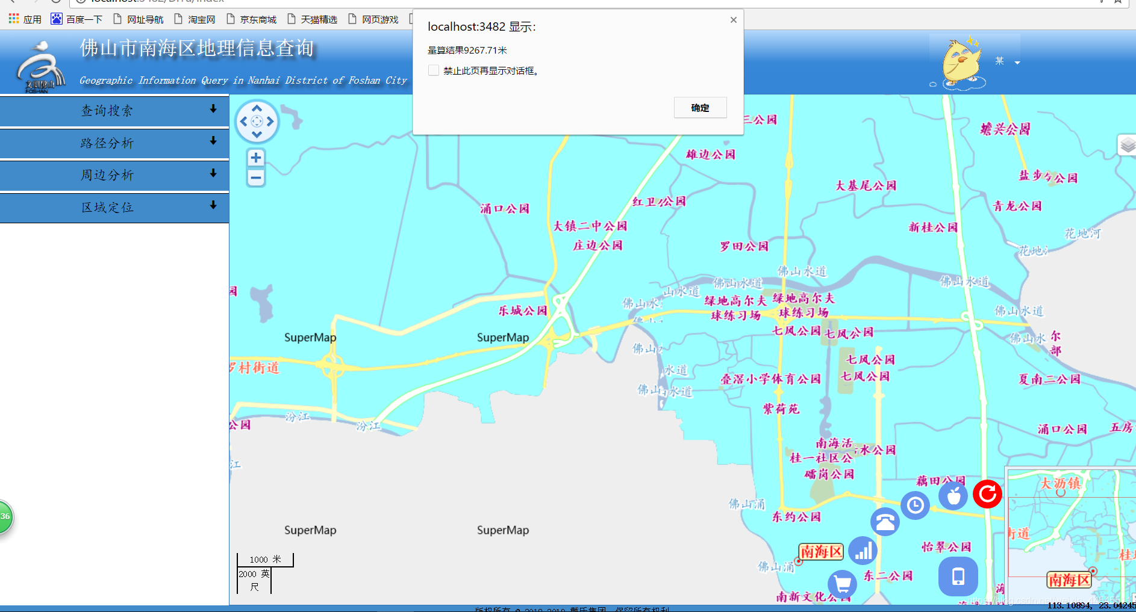Click the arrow beside 周边分析
This screenshot has height=612, width=1136.
pos(213,173)
